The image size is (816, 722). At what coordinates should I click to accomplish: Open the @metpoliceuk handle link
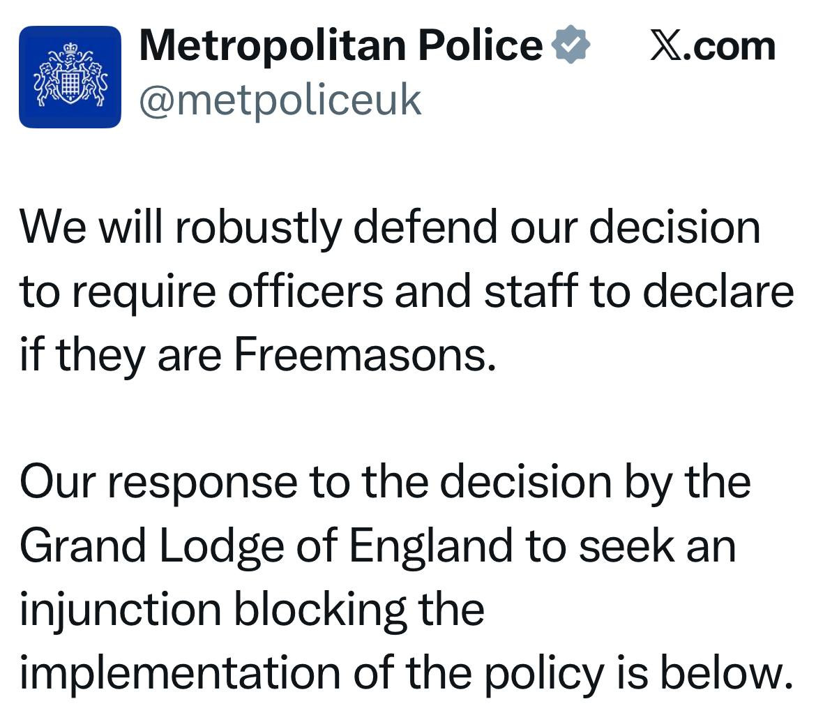pos(280,100)
